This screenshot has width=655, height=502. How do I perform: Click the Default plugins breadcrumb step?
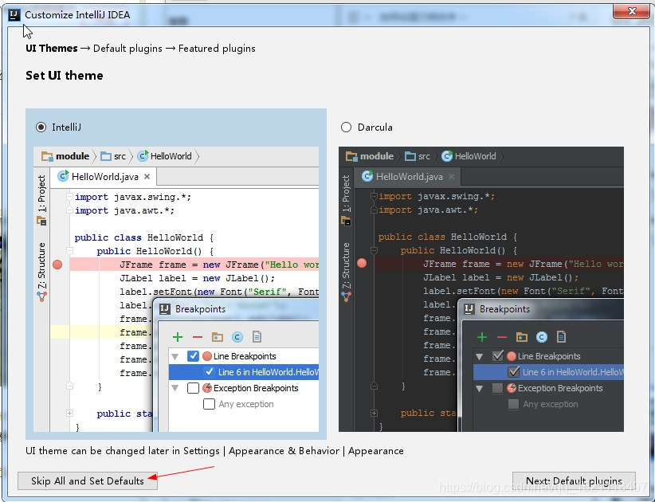(127, 49)
